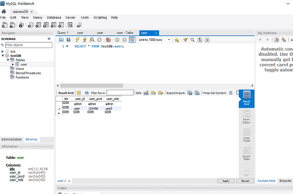This screenshot has height=194, width=293.
Task: Expand the sys schema
Action: click(x=2, y=51)
